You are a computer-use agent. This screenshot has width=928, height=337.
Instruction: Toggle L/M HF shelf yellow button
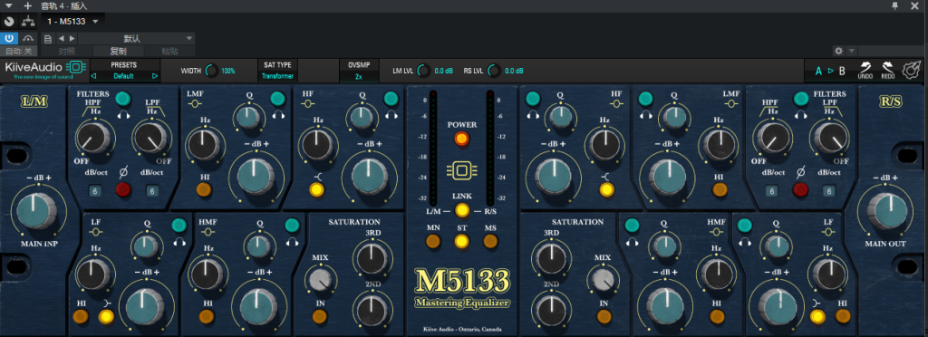317,189
